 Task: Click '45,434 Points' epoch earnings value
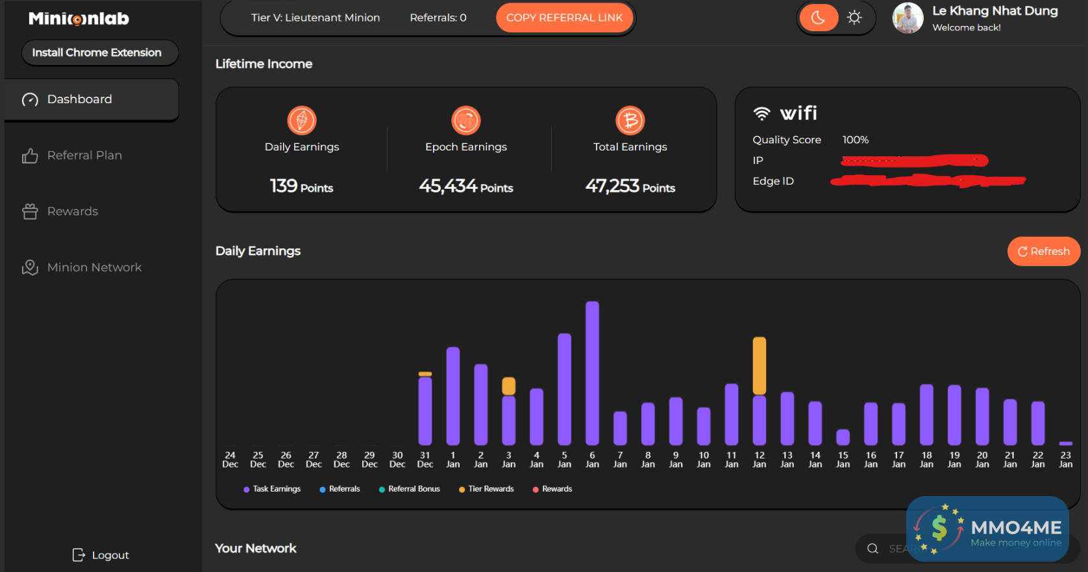coord(466,187)
